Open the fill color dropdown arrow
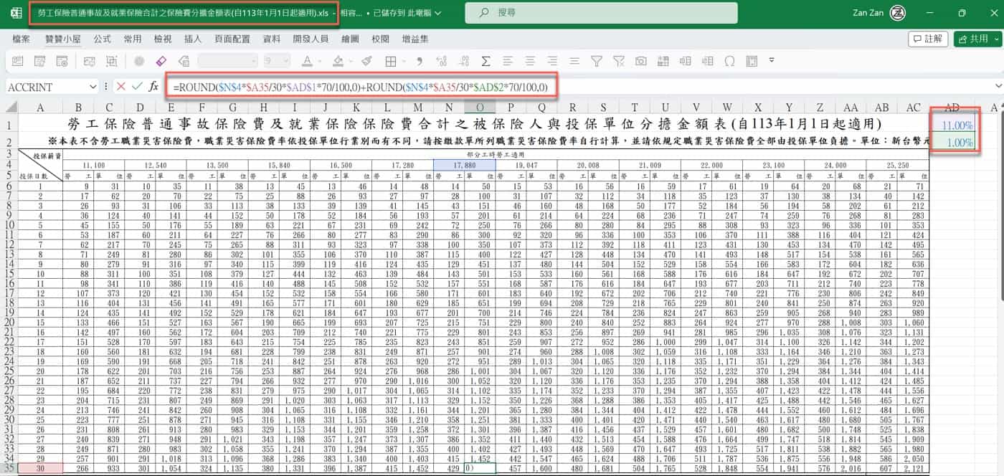Image resolution: width=1004 pixels, height=476 pixels. (x=351, y=61)
